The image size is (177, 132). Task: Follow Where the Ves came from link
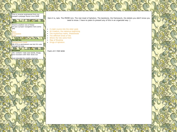(x=61, y=38)
